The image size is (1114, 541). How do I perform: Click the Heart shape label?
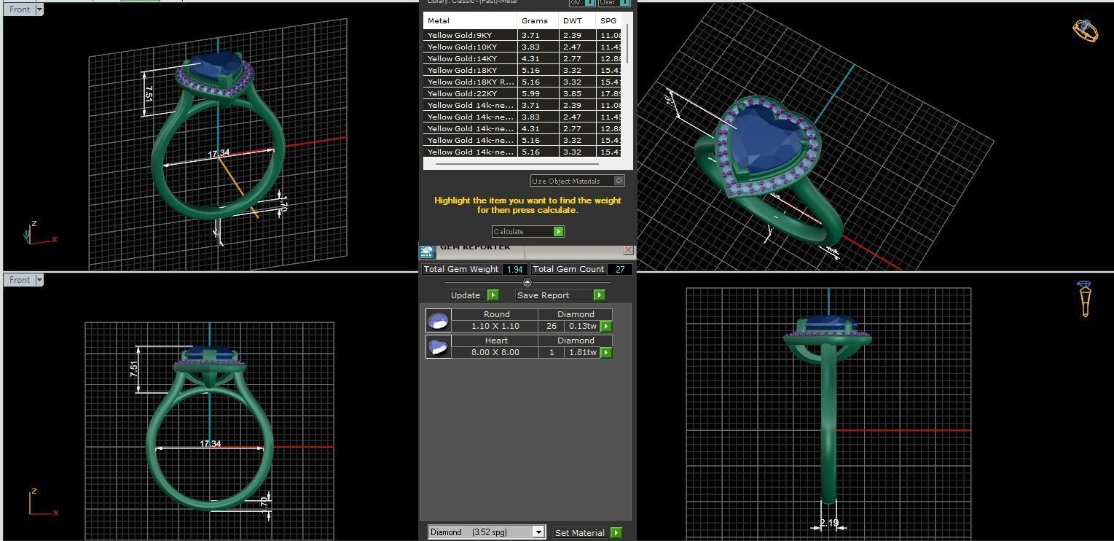click(496, 340)
